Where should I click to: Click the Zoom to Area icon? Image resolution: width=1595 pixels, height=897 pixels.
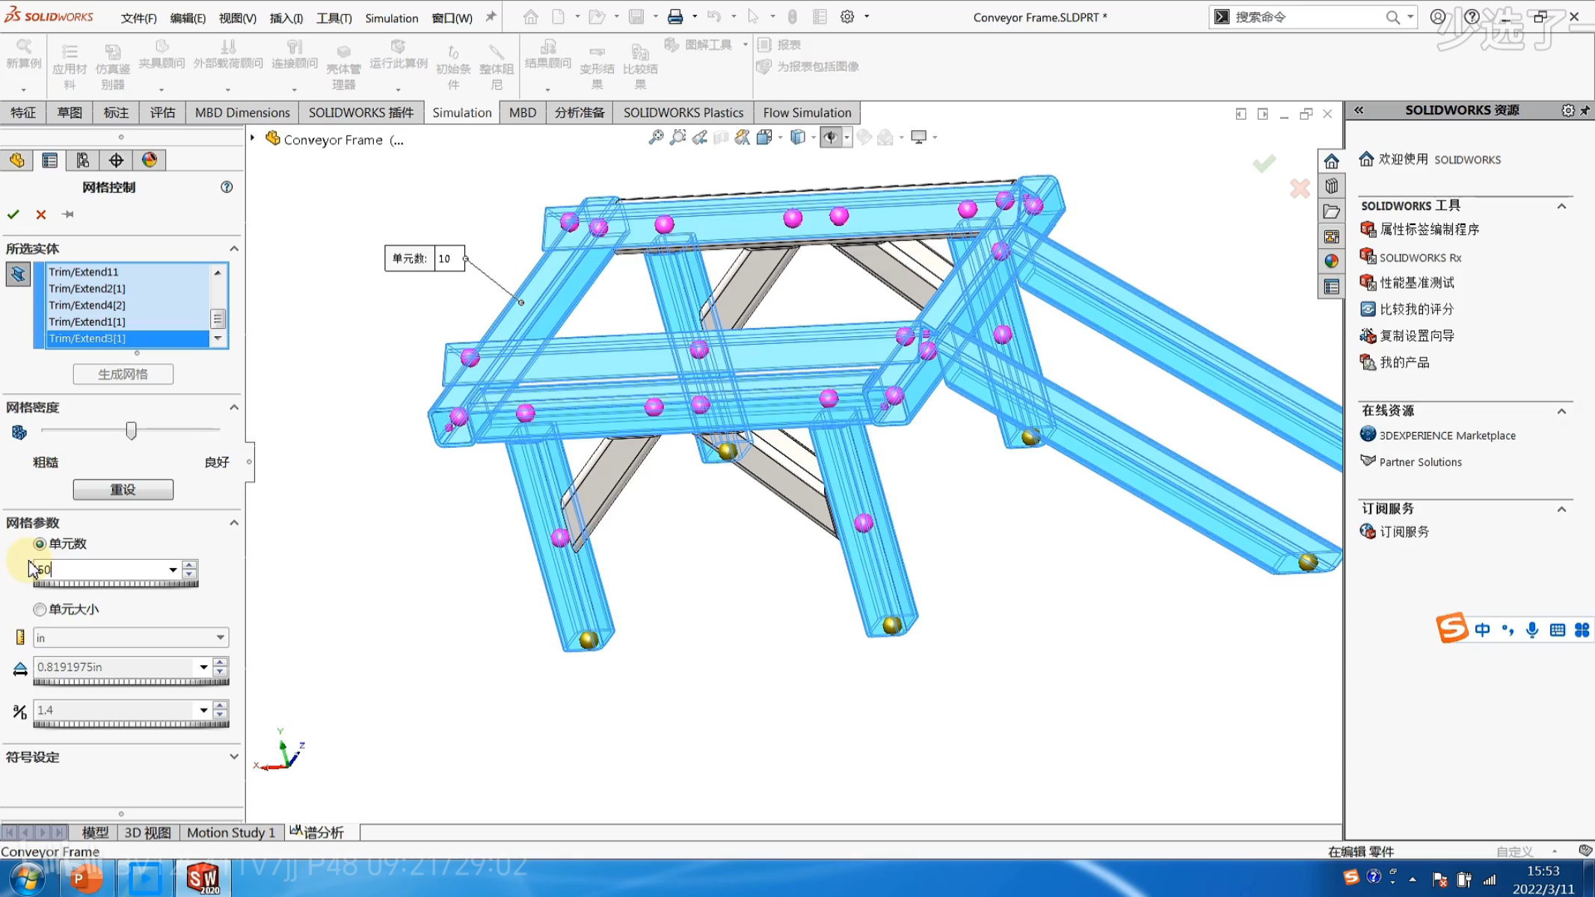[x=677, y=138]
